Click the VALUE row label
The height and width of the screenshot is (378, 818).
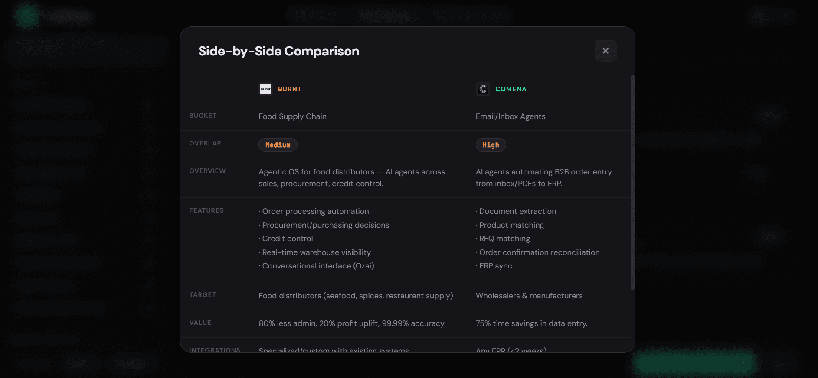(200, 323)
